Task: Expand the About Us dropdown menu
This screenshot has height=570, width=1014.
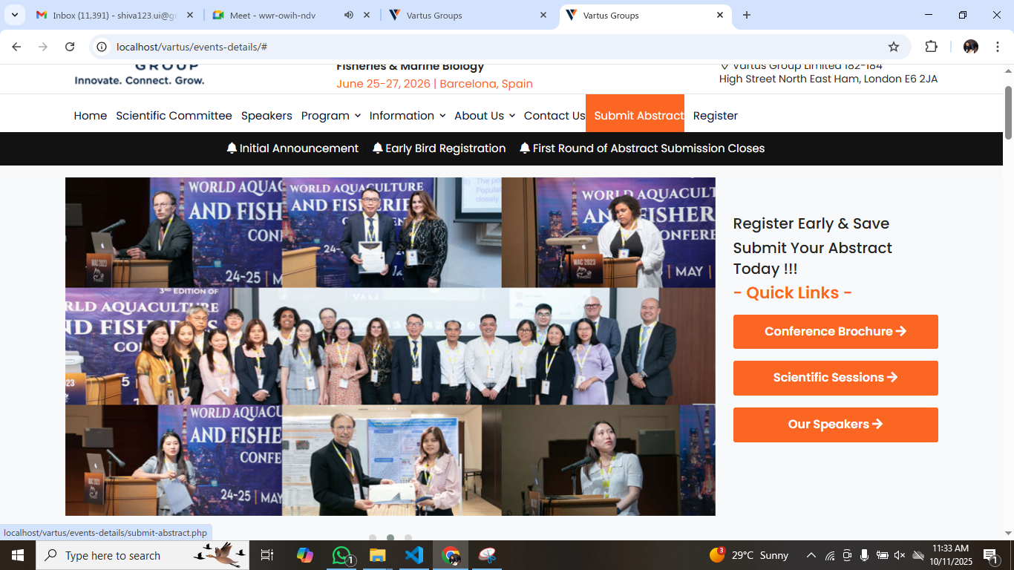Action: [484, 116]
